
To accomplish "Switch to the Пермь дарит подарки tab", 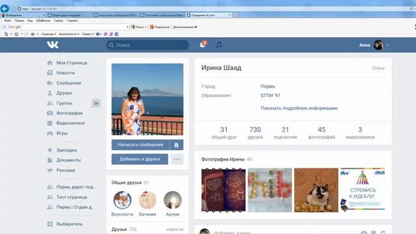I will [x=70, y=15].
